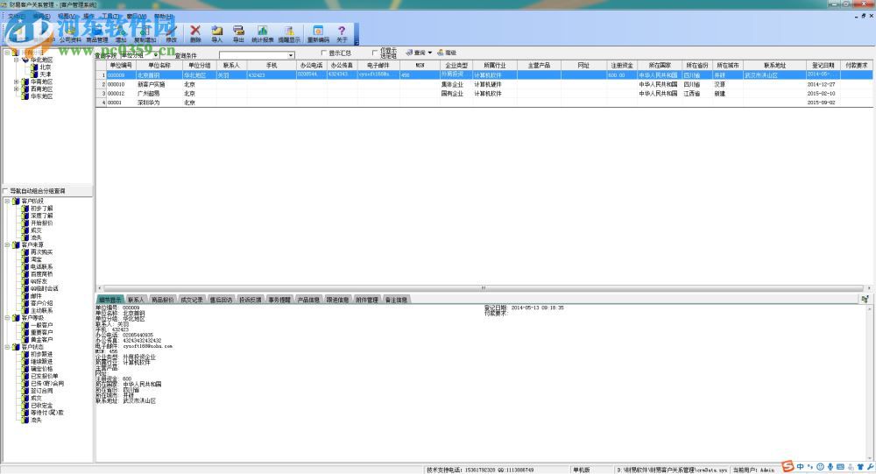Click the 公司资料 toolbar button

70,35
